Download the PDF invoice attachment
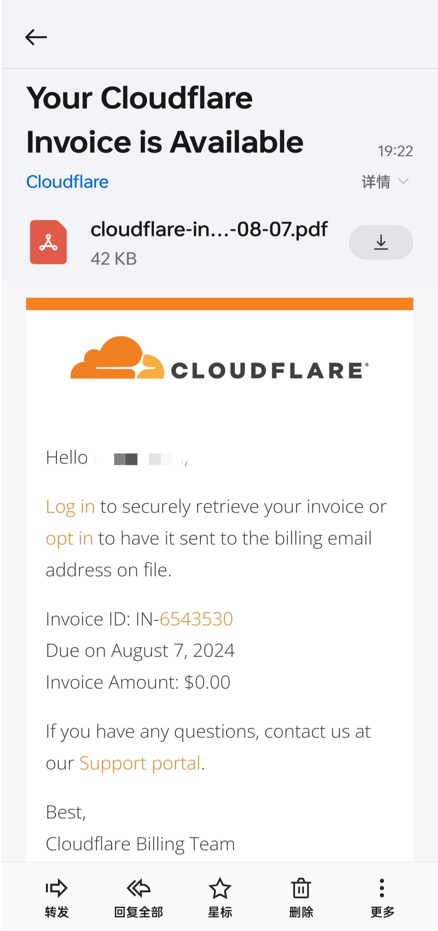Screen dimensions: 438x931 (380, 242)
